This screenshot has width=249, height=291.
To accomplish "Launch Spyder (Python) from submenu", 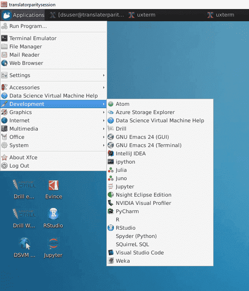I will pos(160,236).
